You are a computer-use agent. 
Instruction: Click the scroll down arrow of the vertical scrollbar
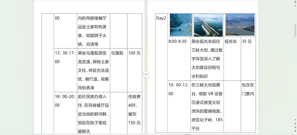click(x=295, y=120)
